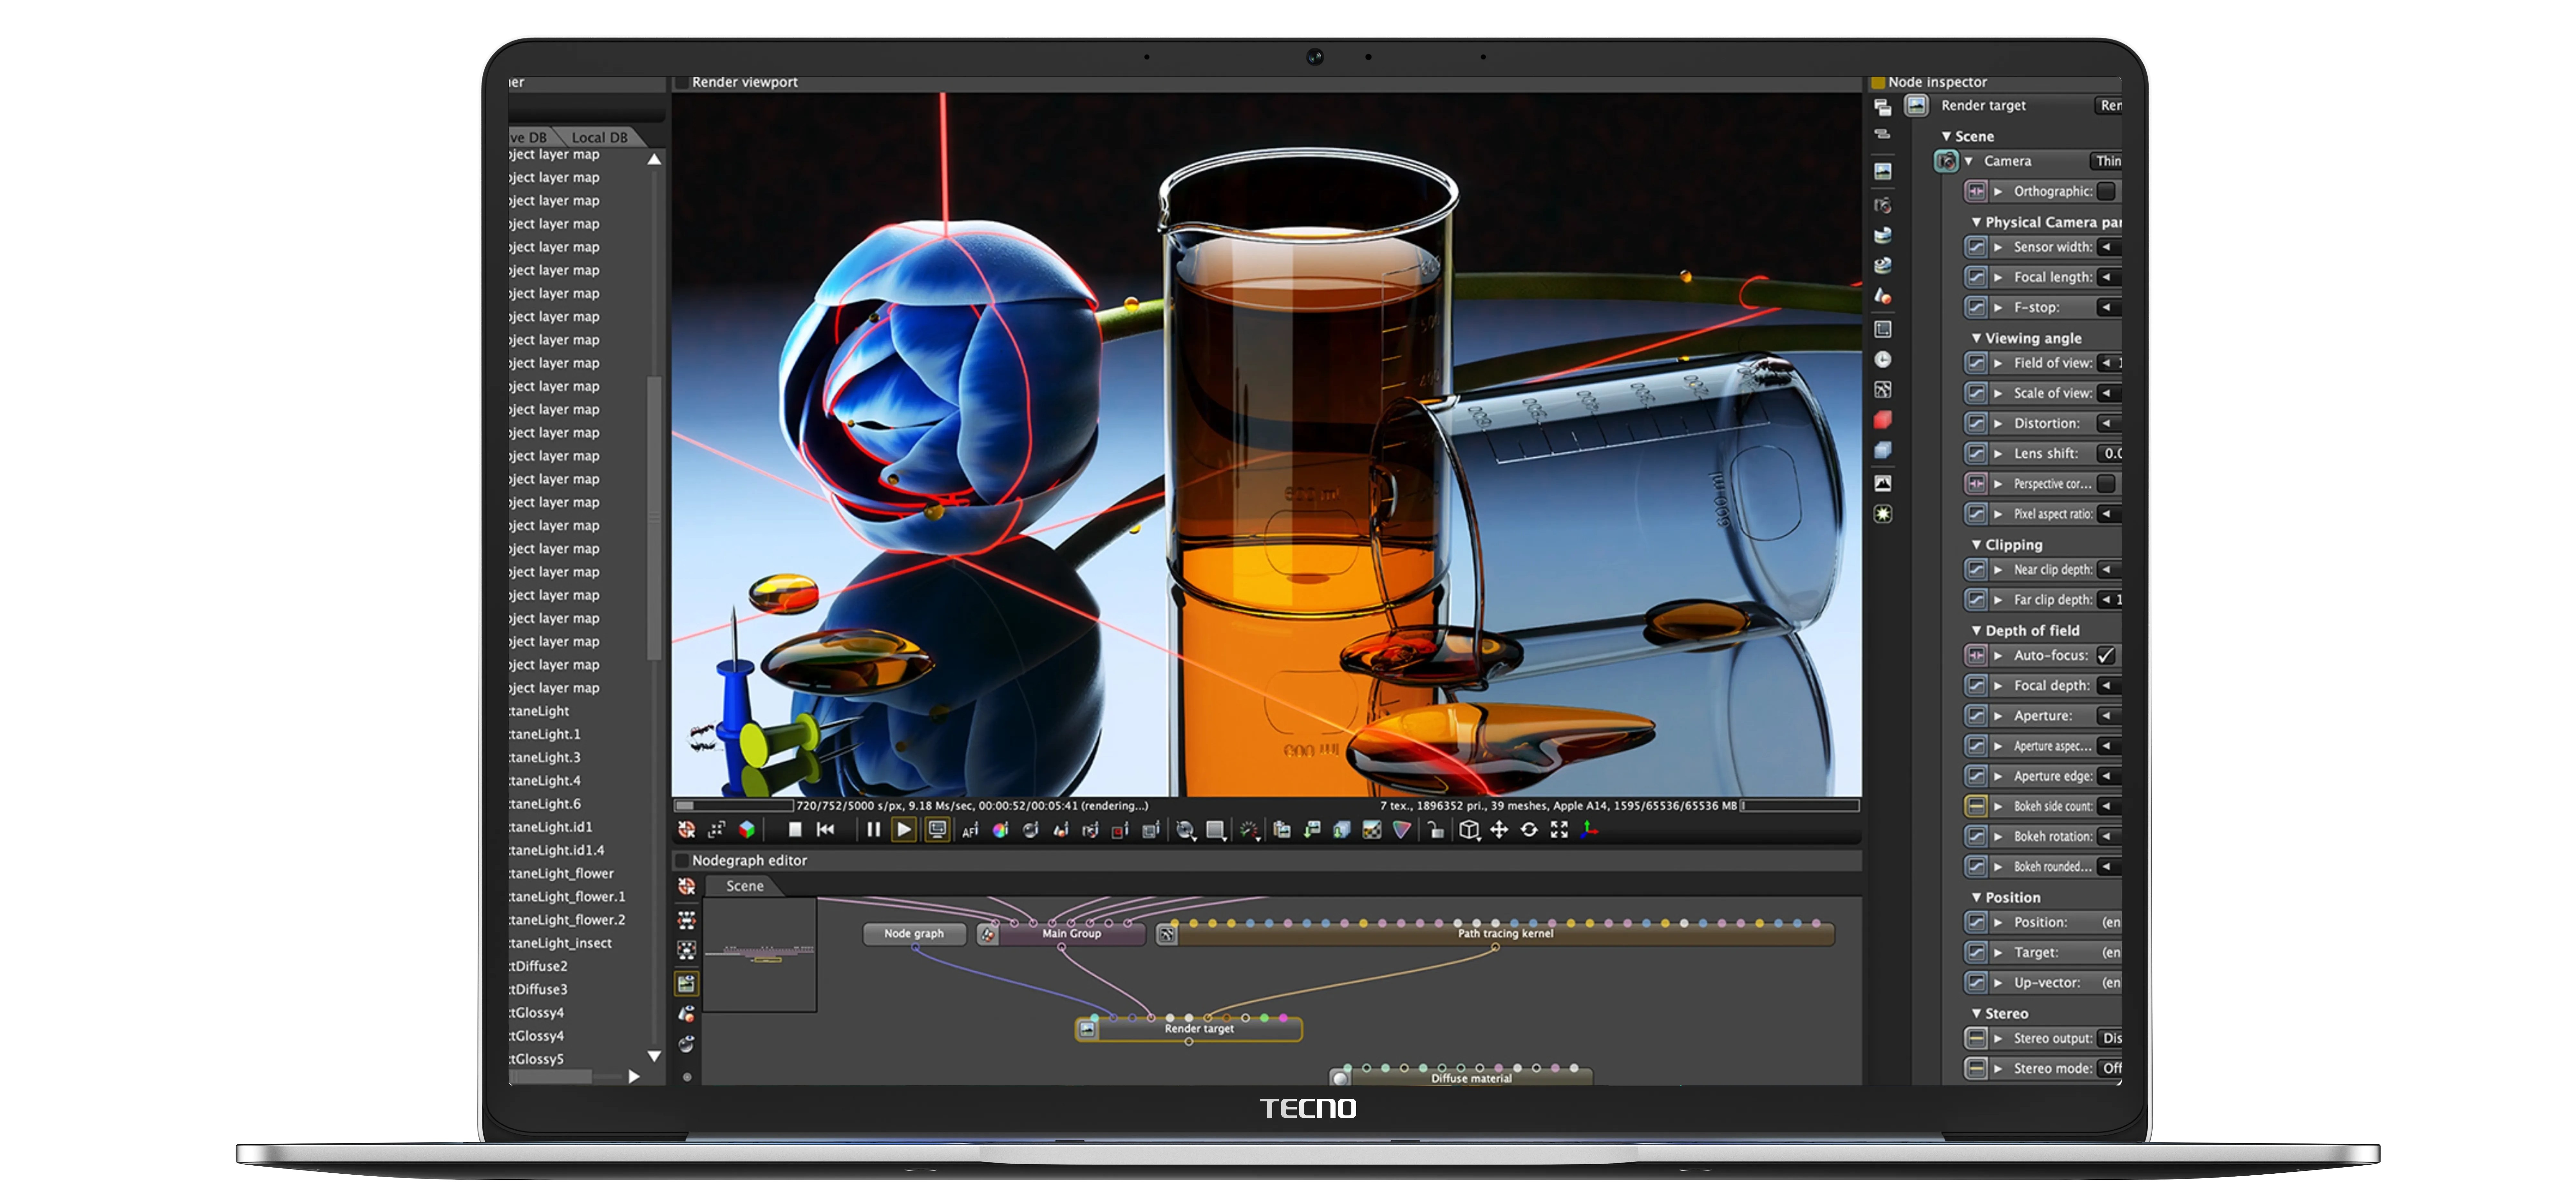Click the rotate gizmo icon
Viewport: 2576px width, 1193px height.
click(x=1529, y=830)
